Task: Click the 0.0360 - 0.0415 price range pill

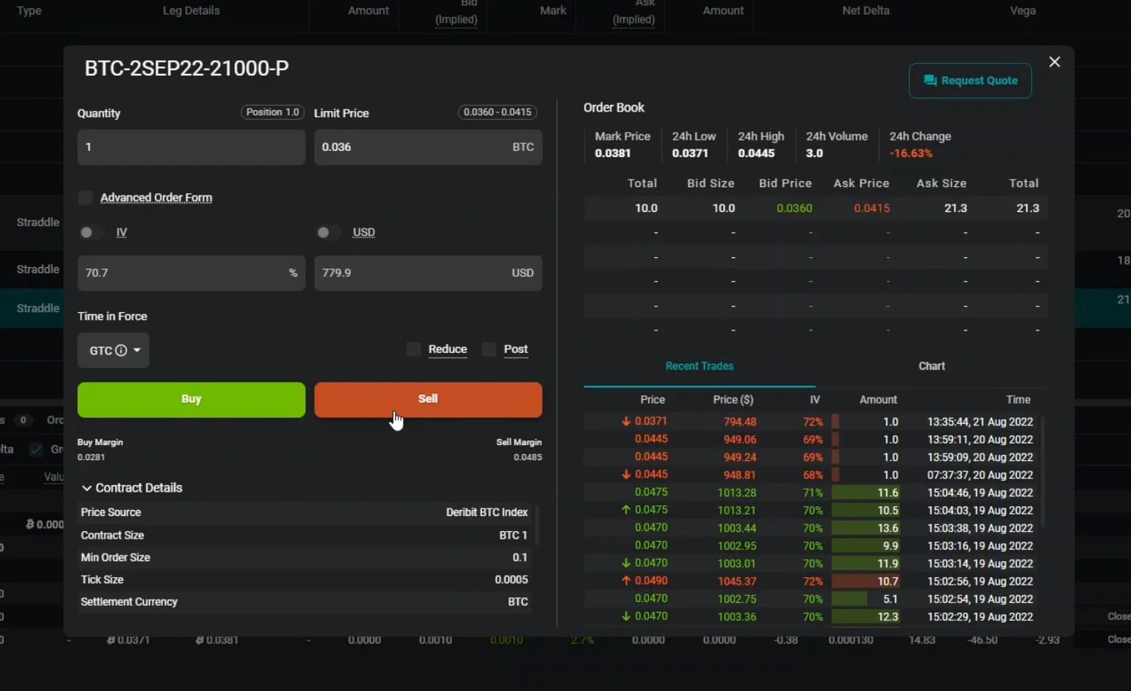Action: tap(498, 112)
